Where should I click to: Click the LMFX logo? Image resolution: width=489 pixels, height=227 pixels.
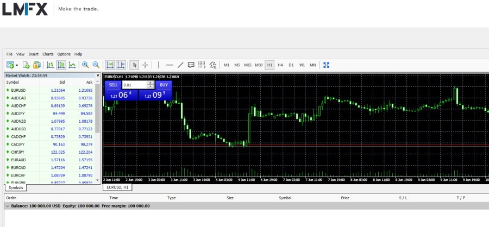click(25, 9)
